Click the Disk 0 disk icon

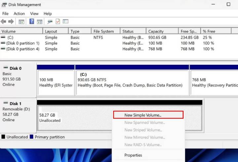coord(6,67)
